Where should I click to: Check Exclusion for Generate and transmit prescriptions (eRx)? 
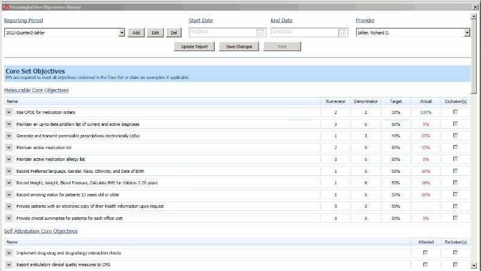click(455, 135)
